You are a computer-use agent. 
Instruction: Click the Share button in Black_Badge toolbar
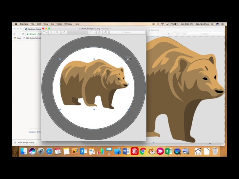point(64,32)
